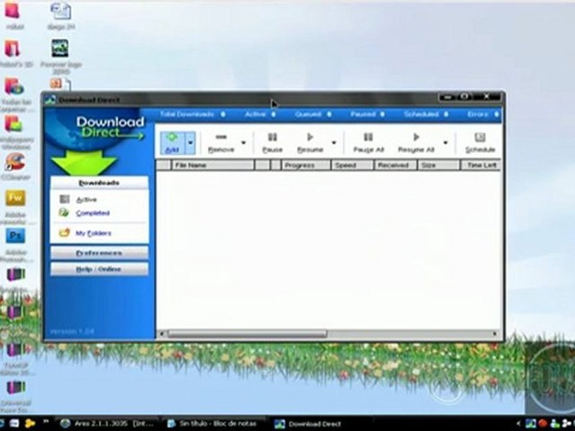This screenshot has width=575, height=431.
Task: Open the Help / Online panel
Action: [x=99, y=269]
